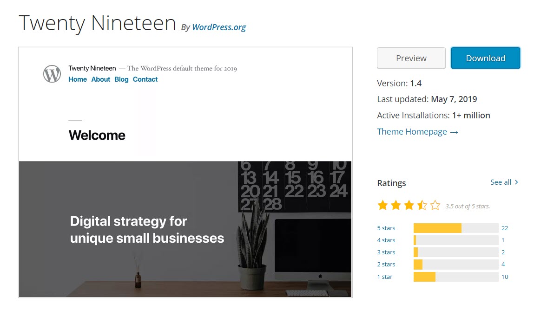
Task: Select Blog in the preview menu
Action: (122, 79)
